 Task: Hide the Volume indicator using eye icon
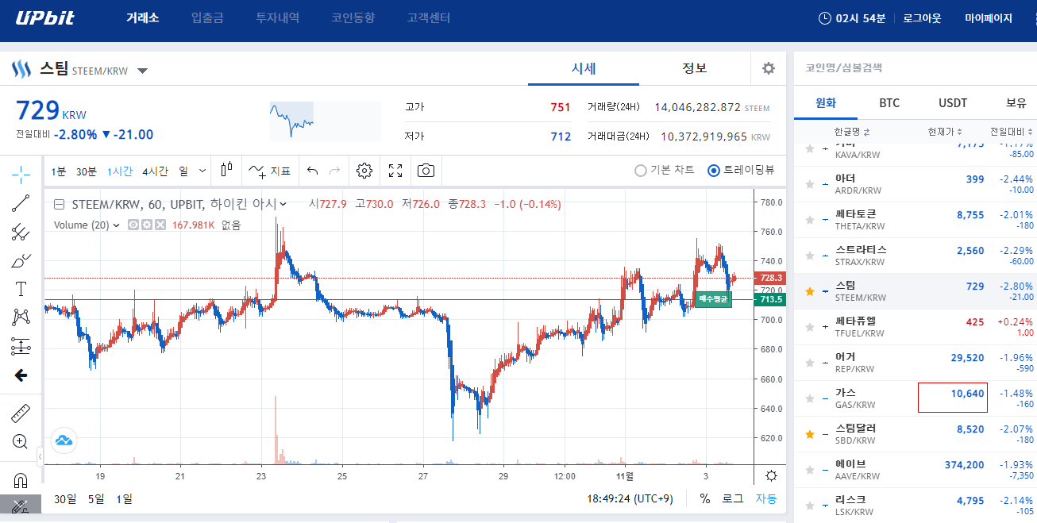[133, 225]
